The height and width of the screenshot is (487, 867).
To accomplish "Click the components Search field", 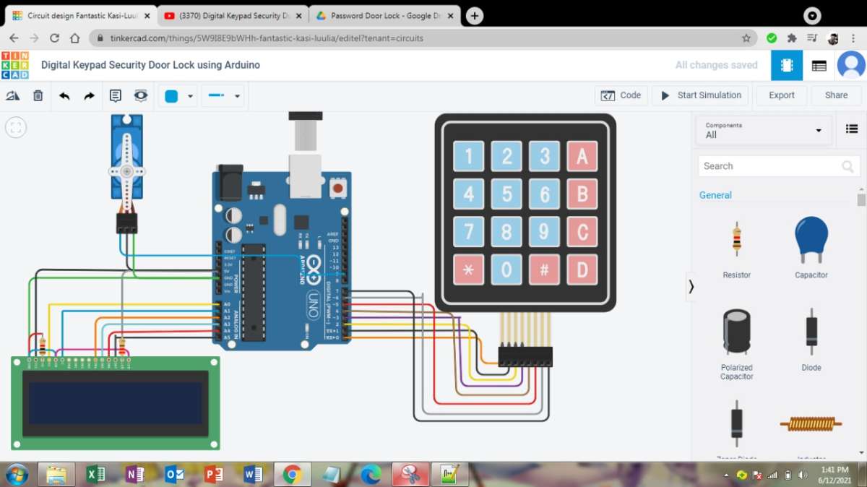I will pos(779,166).
